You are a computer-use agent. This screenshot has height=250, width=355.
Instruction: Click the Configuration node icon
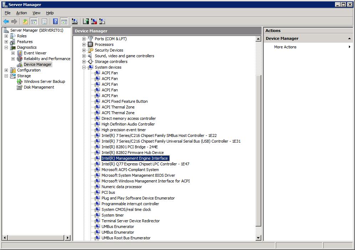click(x=13, y=70)
